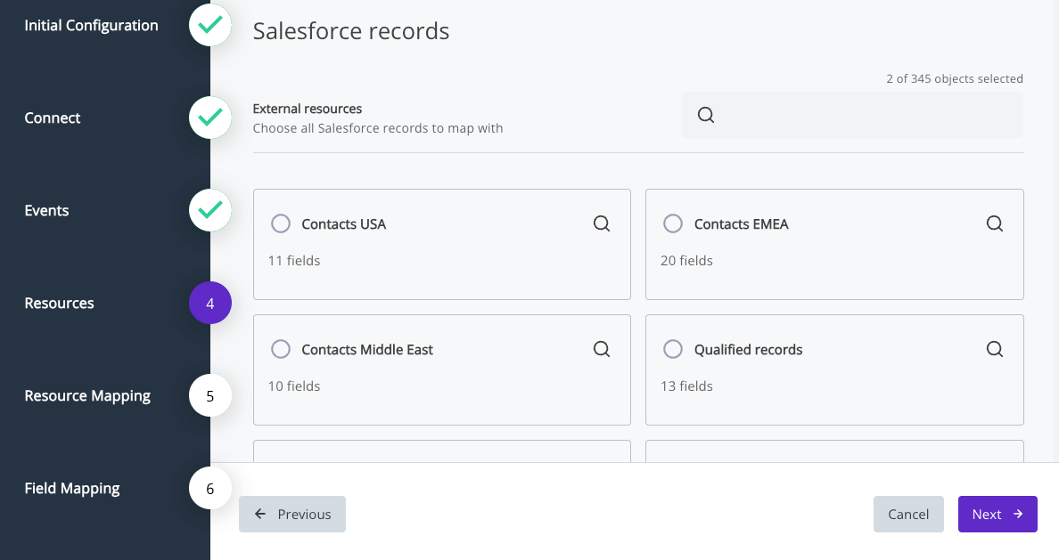1059x560 pixels.
Task: Click the Previous button
Action: point(291,514)
